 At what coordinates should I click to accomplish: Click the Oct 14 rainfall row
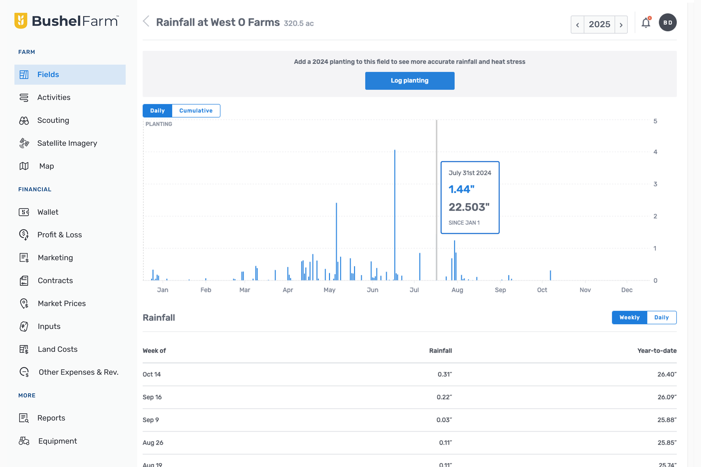click(x=409, y=374)
